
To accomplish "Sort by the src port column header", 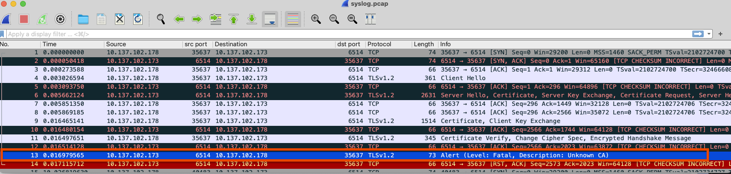I will point(198,44).
